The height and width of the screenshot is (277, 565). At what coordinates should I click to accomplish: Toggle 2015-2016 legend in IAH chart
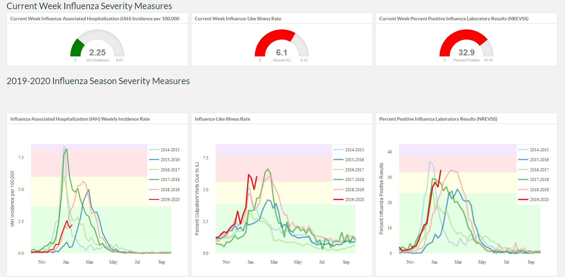pyautogui.click(x=164, y=159)
